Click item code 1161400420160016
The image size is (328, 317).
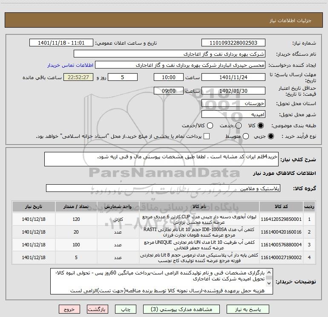pos(281,232)
